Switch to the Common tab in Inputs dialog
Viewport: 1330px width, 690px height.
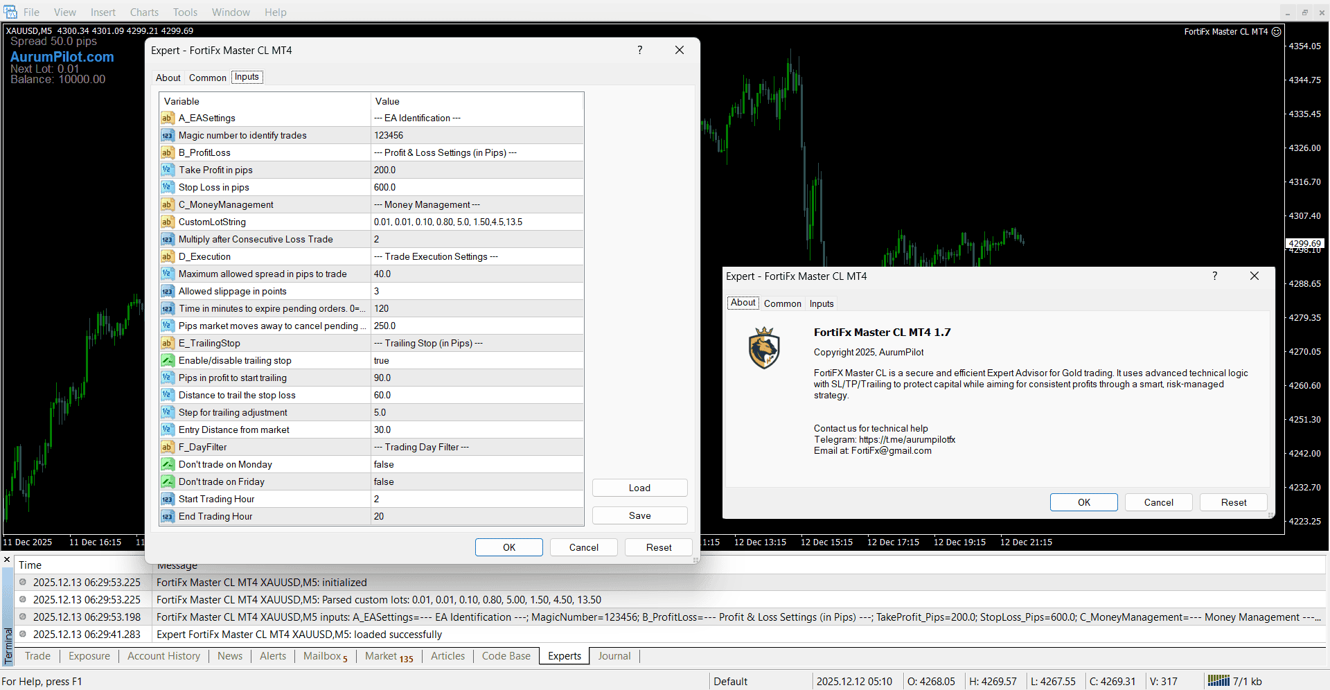(207, 77)
